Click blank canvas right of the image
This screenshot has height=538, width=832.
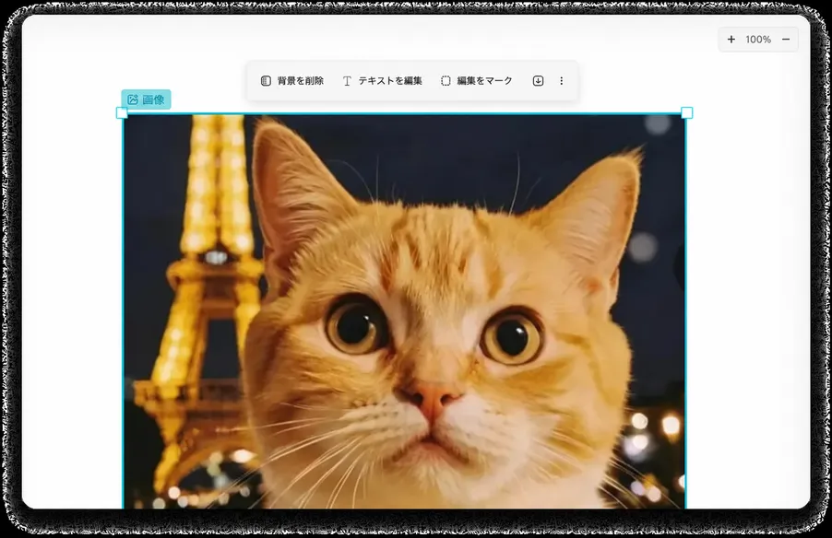click(x=748, y=291)
